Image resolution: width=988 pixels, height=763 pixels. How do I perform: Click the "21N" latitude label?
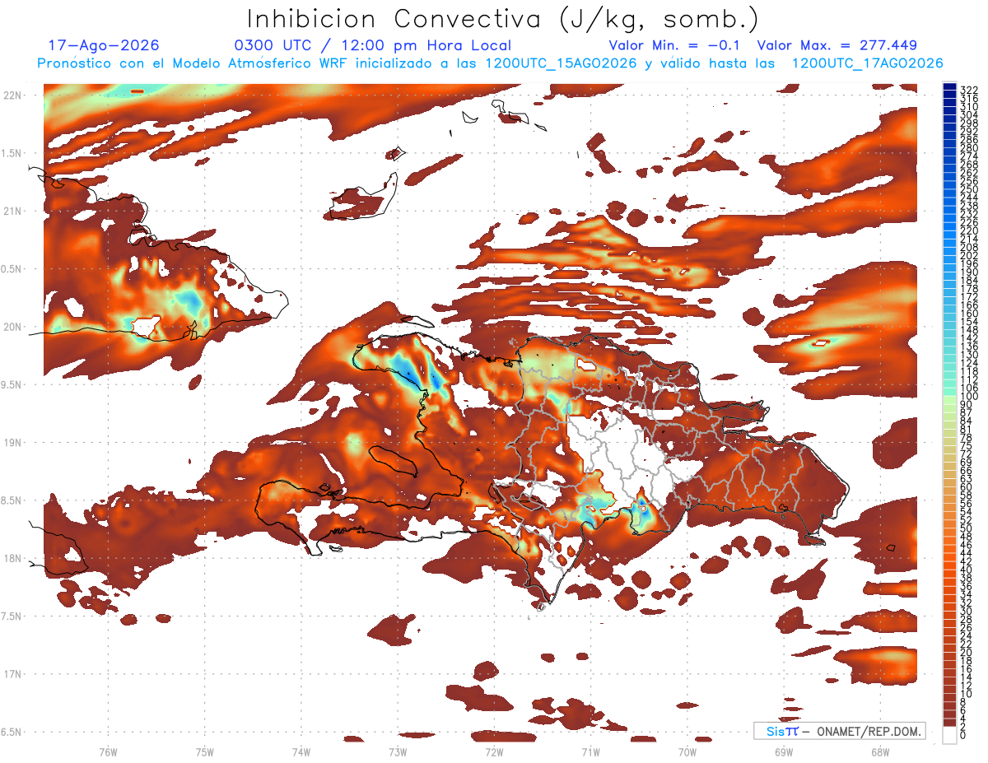[x=14, y=212]
